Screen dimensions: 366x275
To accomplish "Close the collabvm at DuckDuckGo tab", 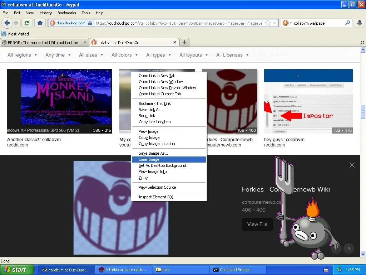I will pyautogui.click(x=174, y=42).
